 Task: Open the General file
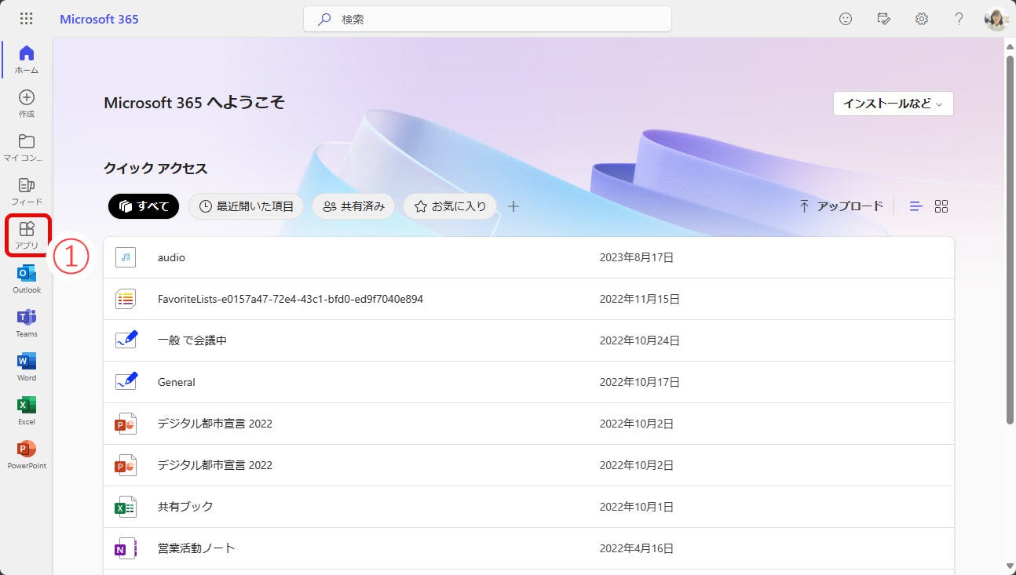177,382
